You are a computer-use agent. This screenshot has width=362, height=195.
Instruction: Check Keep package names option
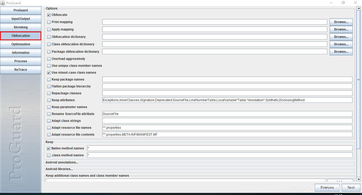click(49, 80)
